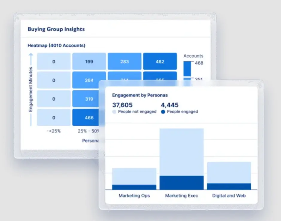281x221 pixels.
Task: Select the Marketing Exec axis label
Action: coord(182,196)
